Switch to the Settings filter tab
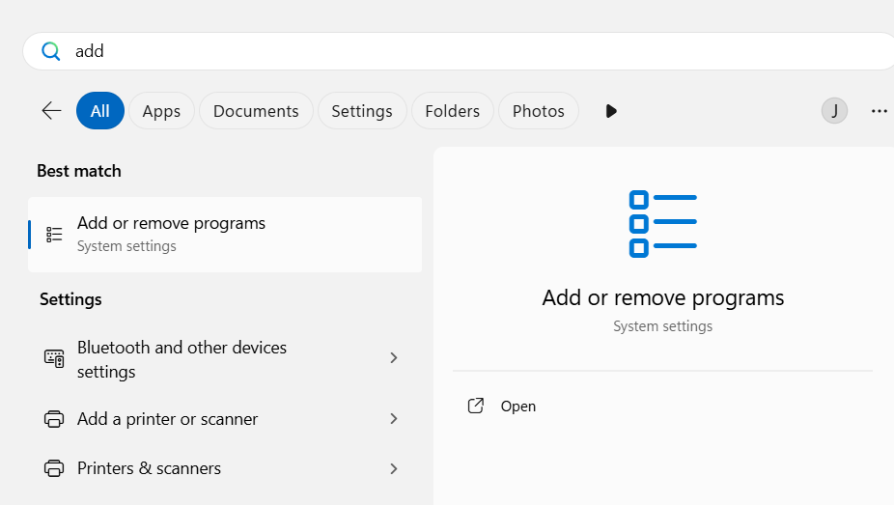Image resolution: width=894 pixels, height=505 pixels. coord(362,111)
